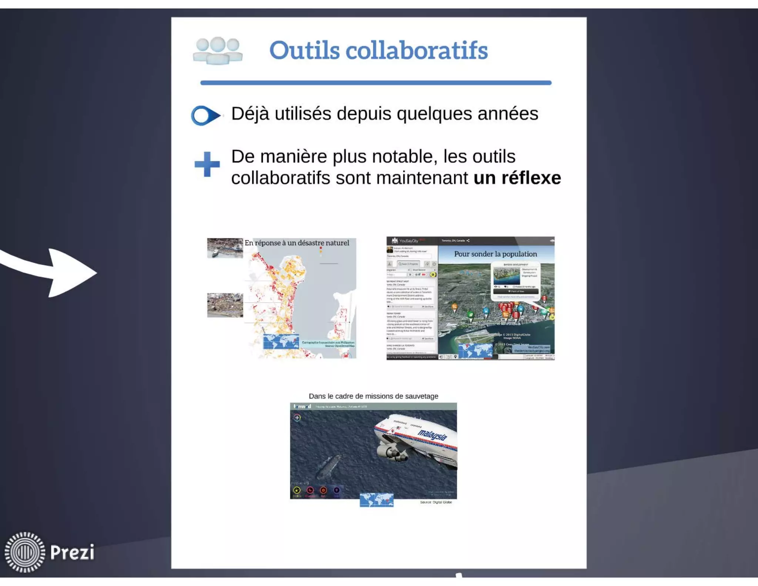Open the YouSayCity population survey screenshot

(470, 298)
